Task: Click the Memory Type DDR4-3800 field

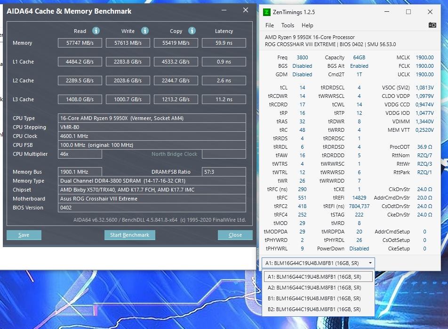Action: [x=152, y=181]
